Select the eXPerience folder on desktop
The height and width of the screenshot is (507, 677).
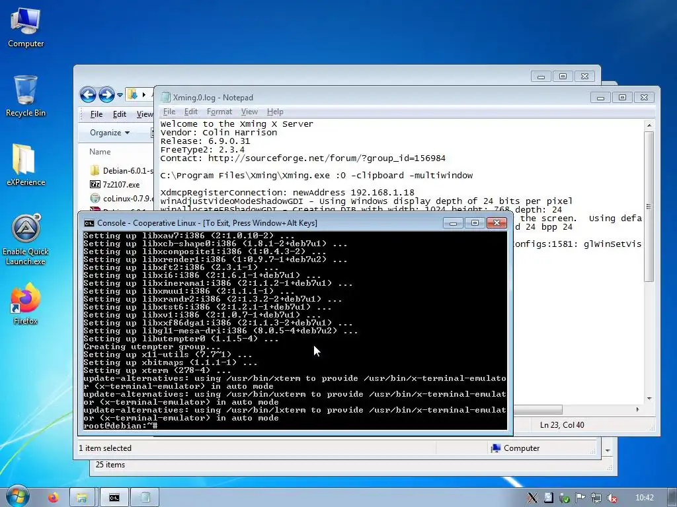(26, 165)
